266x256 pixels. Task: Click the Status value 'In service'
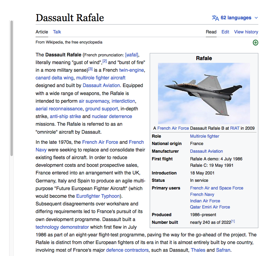199,180
